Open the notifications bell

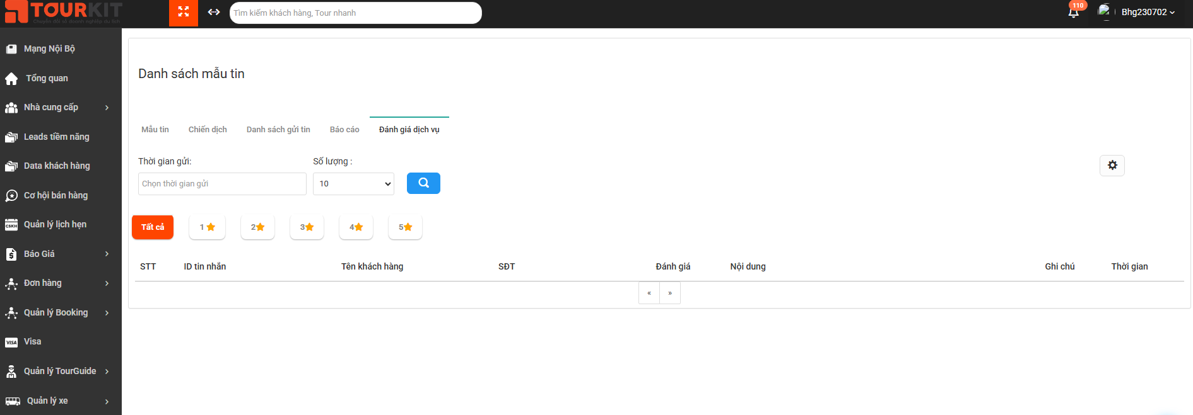click(1074, 12)
